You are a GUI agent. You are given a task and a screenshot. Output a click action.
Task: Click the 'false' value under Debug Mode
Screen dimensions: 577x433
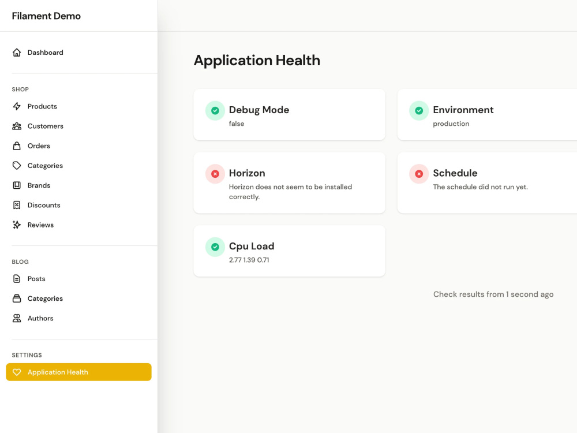click(x=237, y=124)
